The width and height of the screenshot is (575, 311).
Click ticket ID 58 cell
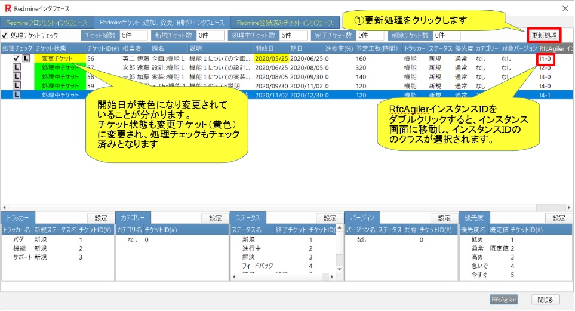coord(91,76)
